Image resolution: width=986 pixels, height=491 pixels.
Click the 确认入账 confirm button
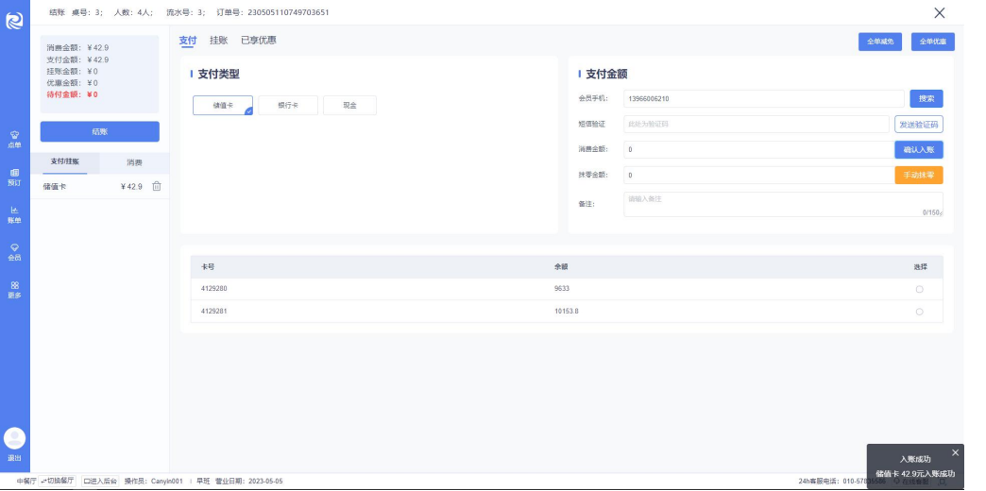point(919,149)
